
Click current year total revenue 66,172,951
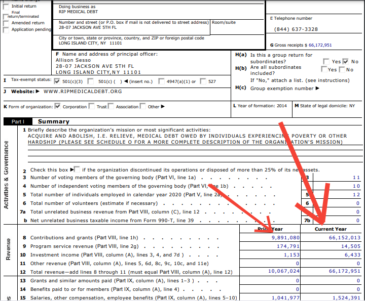pos(345,271)
